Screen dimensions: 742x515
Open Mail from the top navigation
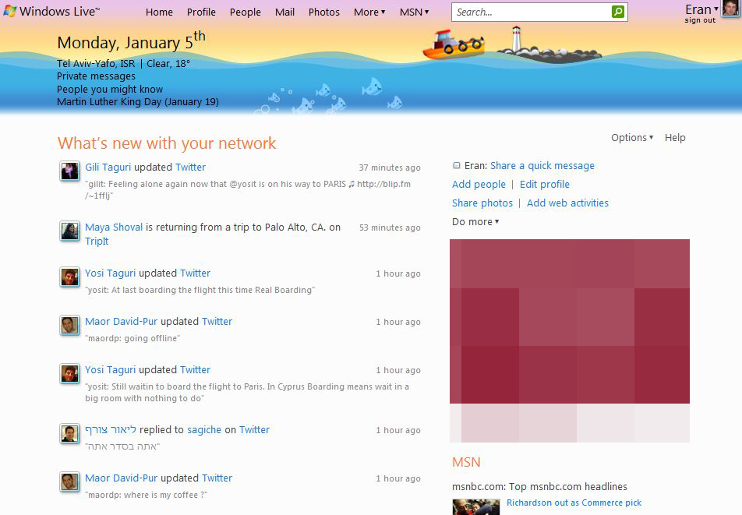point(285,12)
